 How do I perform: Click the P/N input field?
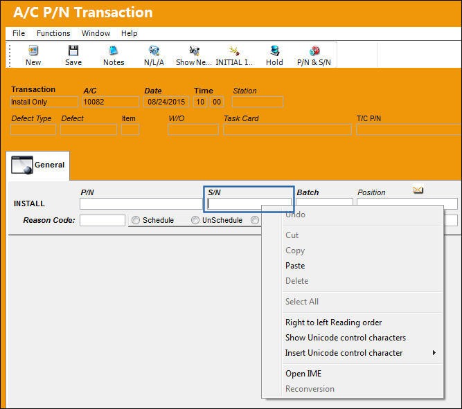(x=141, y=203)
